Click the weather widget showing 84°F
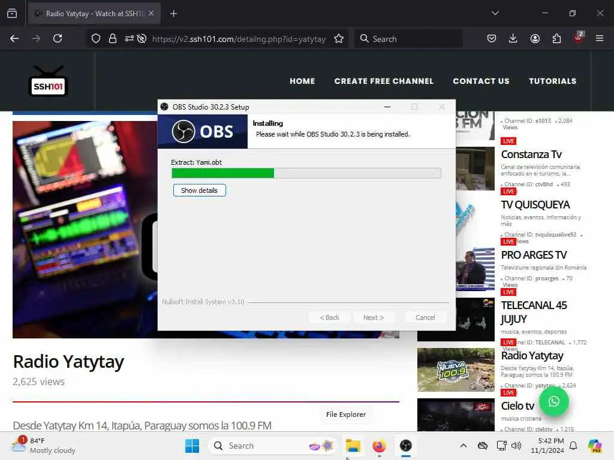Viewport: 614px width, 460px height. pos(43,446)
